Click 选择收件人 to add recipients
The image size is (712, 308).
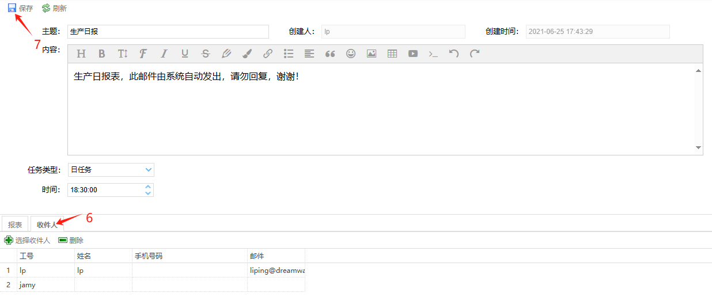pyautogui.click(x=28, y=240)
